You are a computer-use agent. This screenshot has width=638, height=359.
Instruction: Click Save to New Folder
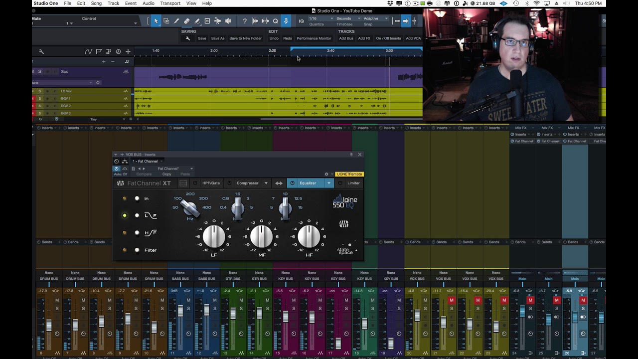pyautogui.click(x=245, y=38)
